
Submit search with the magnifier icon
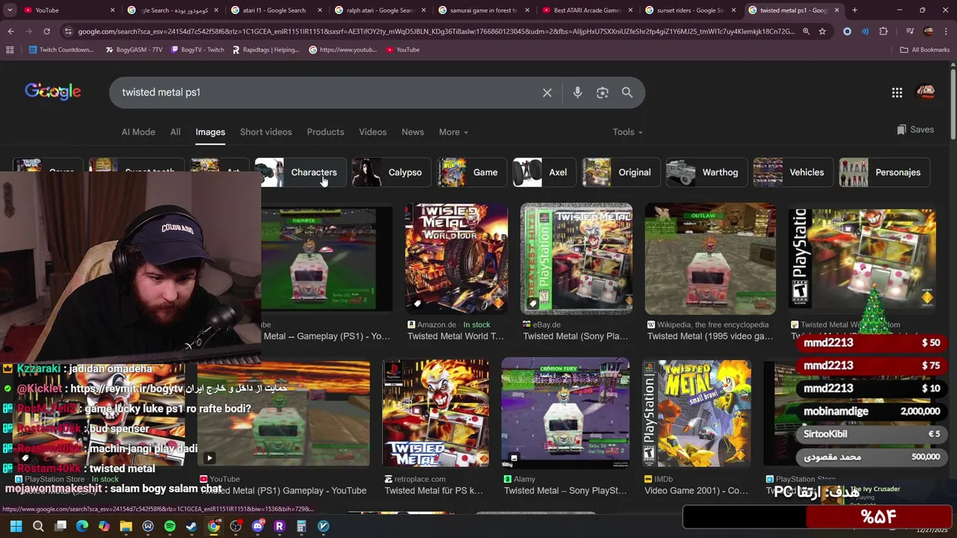[627, 93]
